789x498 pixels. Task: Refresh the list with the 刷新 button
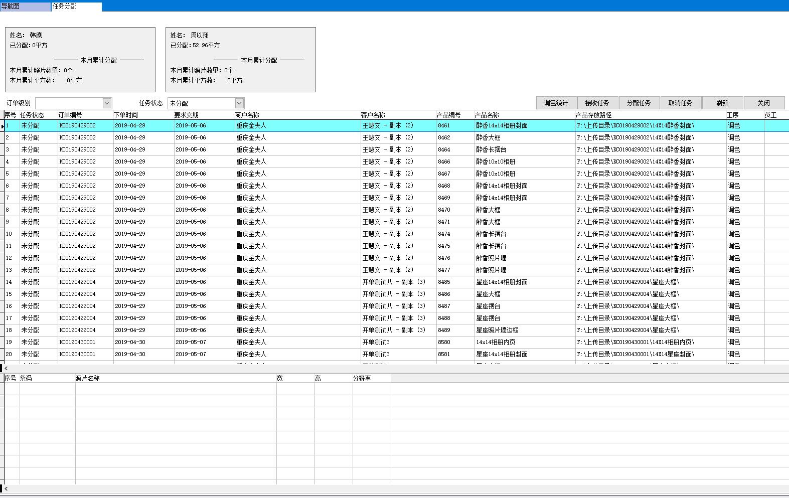point(722,103)
